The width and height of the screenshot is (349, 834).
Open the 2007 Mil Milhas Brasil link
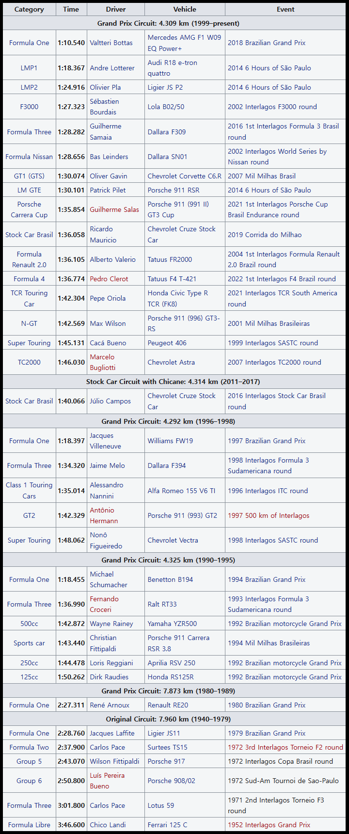pyautogui.click(x=262, y=176)
